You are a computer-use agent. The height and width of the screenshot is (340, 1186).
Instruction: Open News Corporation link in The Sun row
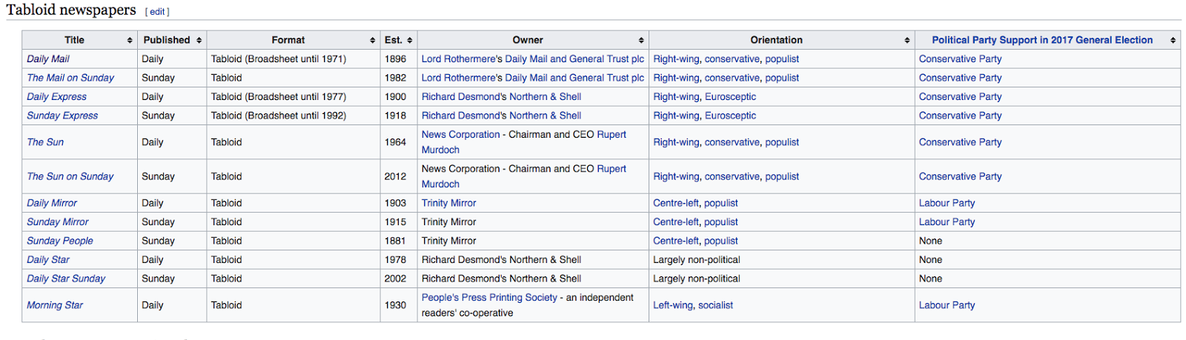click(x=461, y=135)
